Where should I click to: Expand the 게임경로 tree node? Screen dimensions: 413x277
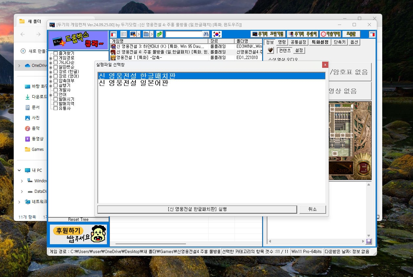51,58
